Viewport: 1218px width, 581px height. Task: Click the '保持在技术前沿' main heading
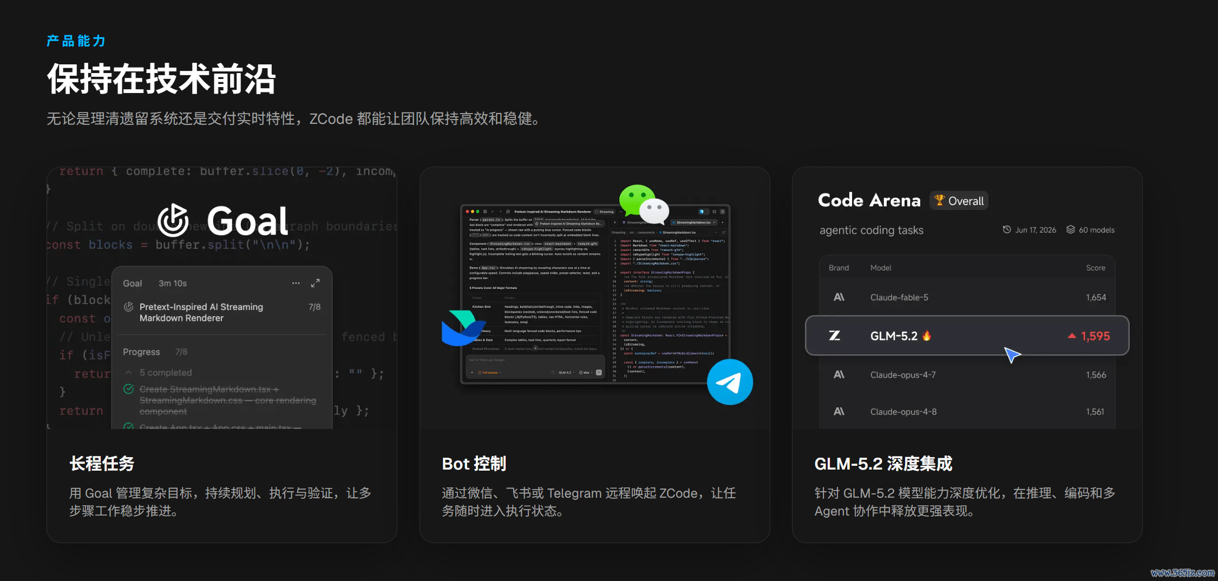(x=161, y=78)
